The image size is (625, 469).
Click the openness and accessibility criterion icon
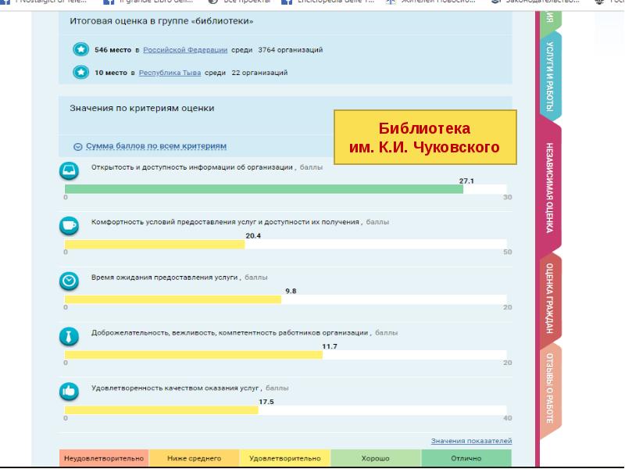click(x=70, y=170)
